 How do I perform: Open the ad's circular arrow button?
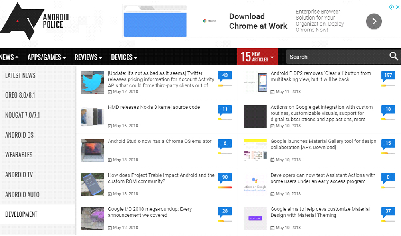374,21
